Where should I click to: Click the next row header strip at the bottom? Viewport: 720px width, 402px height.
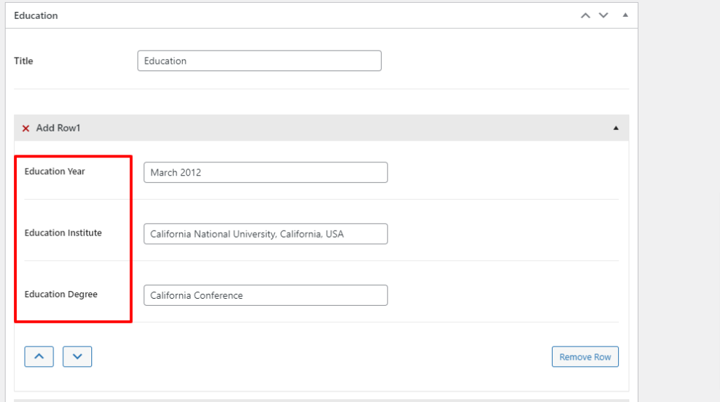[x=321, y=400]
